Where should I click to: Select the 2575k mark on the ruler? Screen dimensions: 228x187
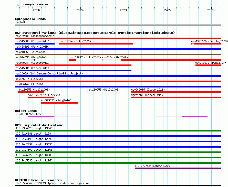click(x=80, y=10)
